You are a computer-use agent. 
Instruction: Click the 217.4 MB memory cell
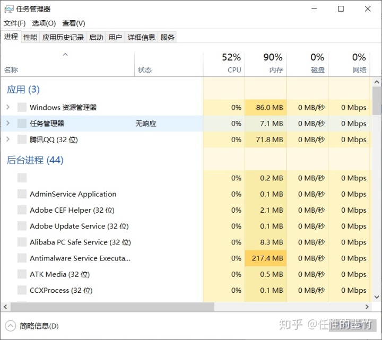pos(266,258)
